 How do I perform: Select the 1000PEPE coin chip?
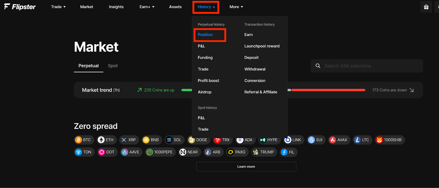tap(160, 152)
